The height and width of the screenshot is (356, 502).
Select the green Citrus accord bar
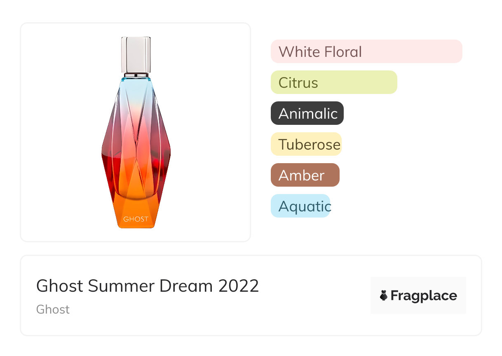coord(333,82)
